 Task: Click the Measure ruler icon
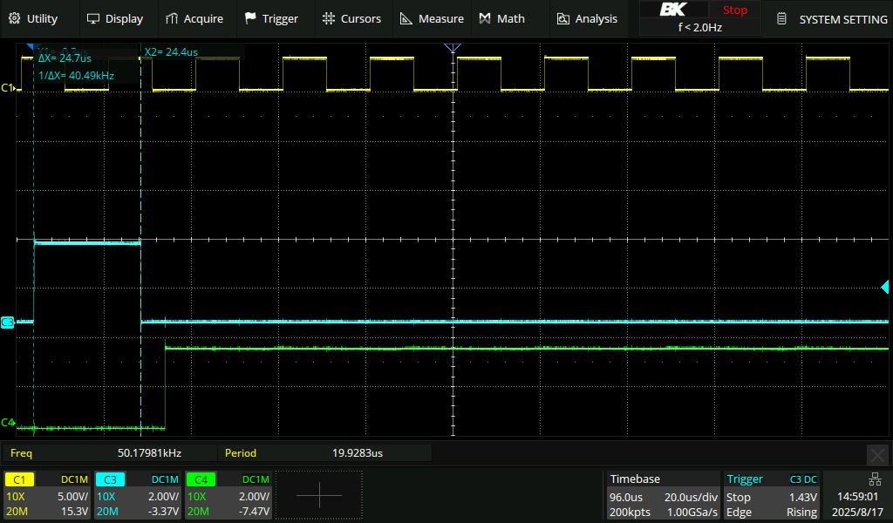click(406, 19)
